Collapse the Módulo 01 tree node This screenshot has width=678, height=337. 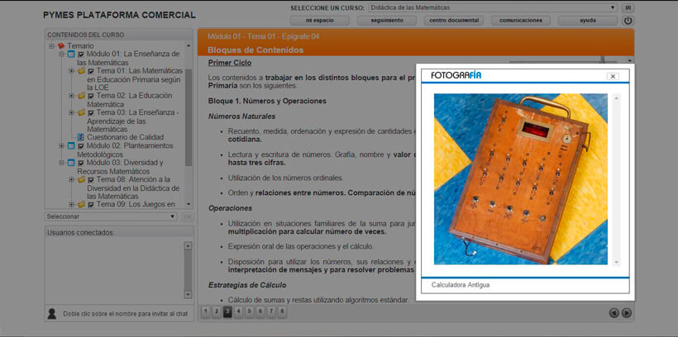[x=61, y=55]
